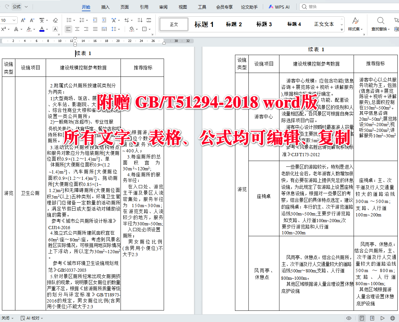Open 查找替换 find and replace
This screenshot has width=399, height=322.
(x=380, y=24)
